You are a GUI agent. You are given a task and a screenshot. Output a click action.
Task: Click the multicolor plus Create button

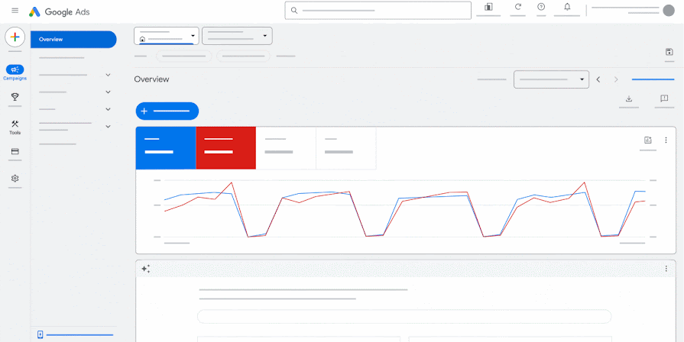15,37
